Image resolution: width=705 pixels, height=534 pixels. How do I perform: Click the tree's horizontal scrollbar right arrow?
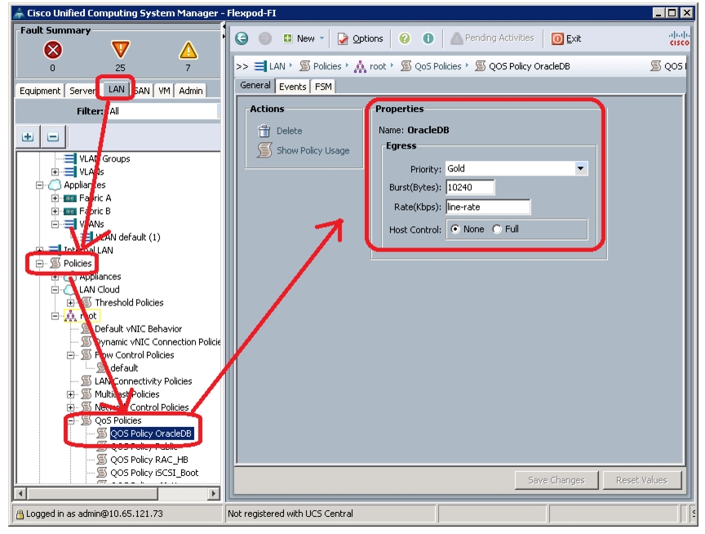point(214,493)
